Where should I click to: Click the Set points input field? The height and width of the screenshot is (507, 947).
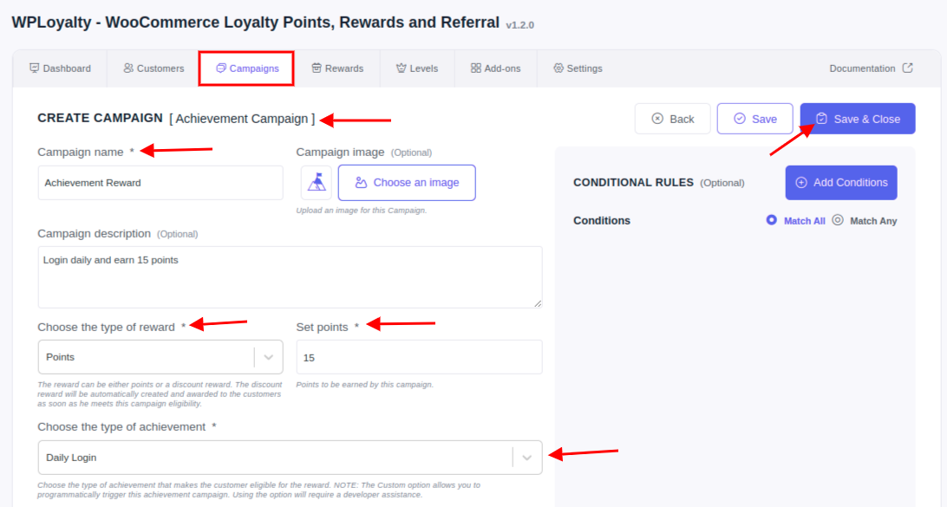tap(419, 357)
